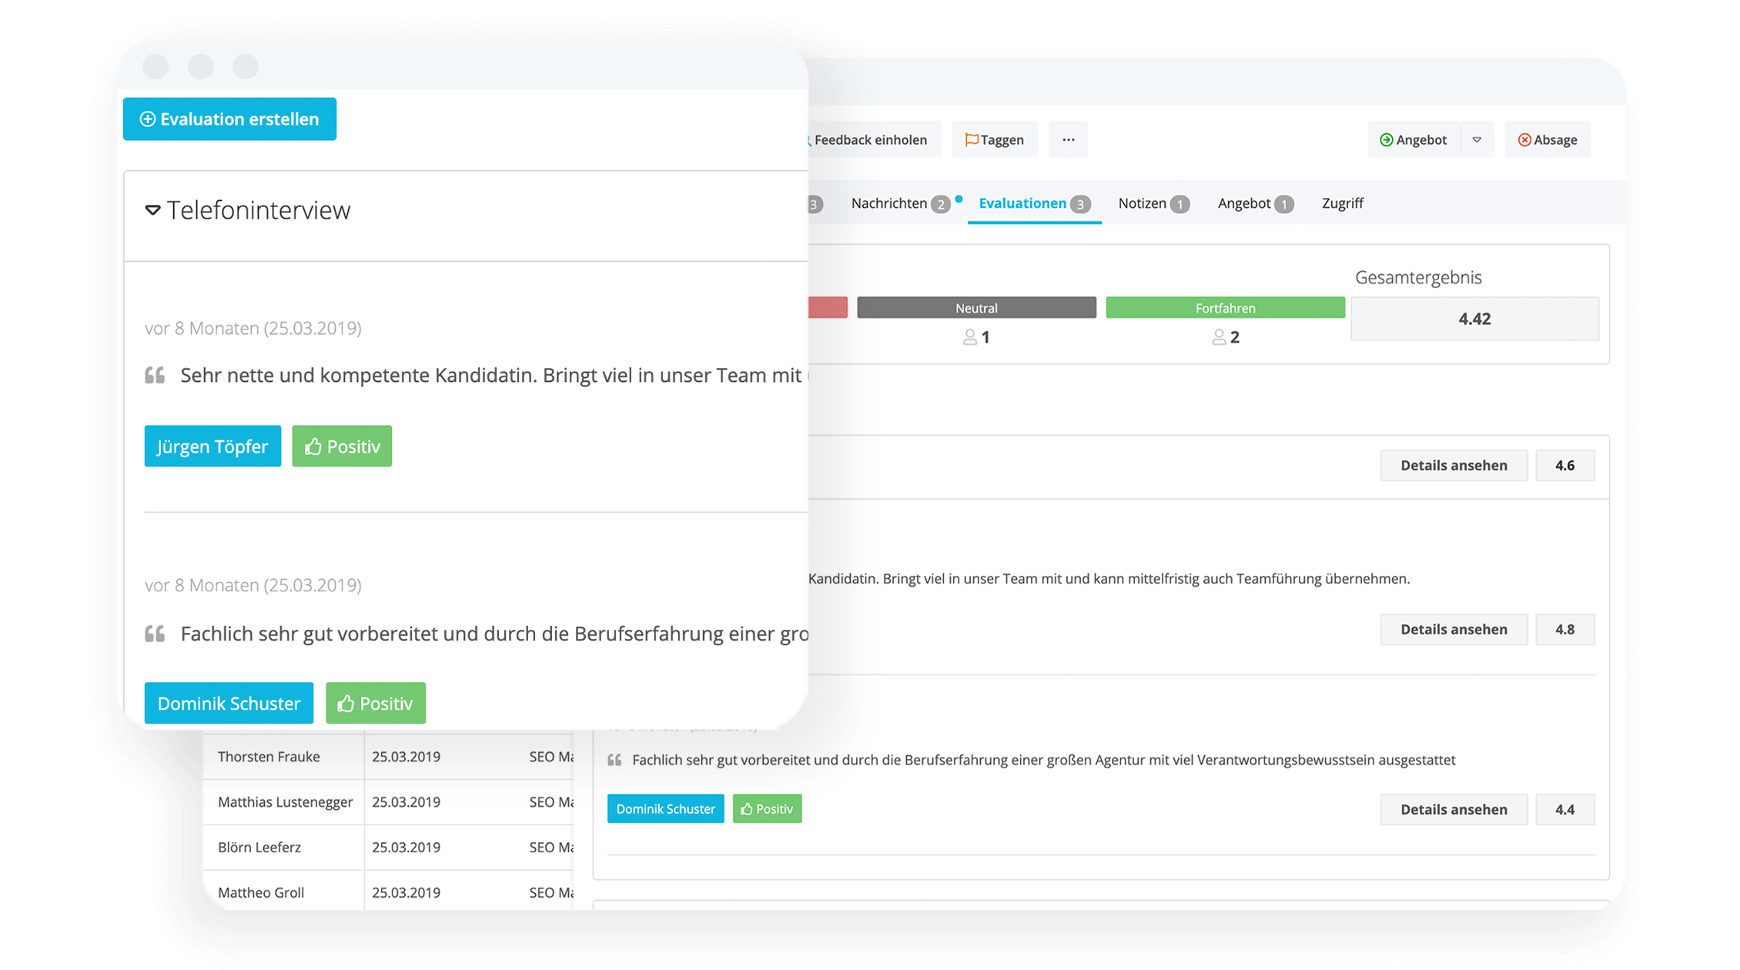Click the person icon under Fortfahren
This screenshot has width=1740, height=970.
(1219, 337)
